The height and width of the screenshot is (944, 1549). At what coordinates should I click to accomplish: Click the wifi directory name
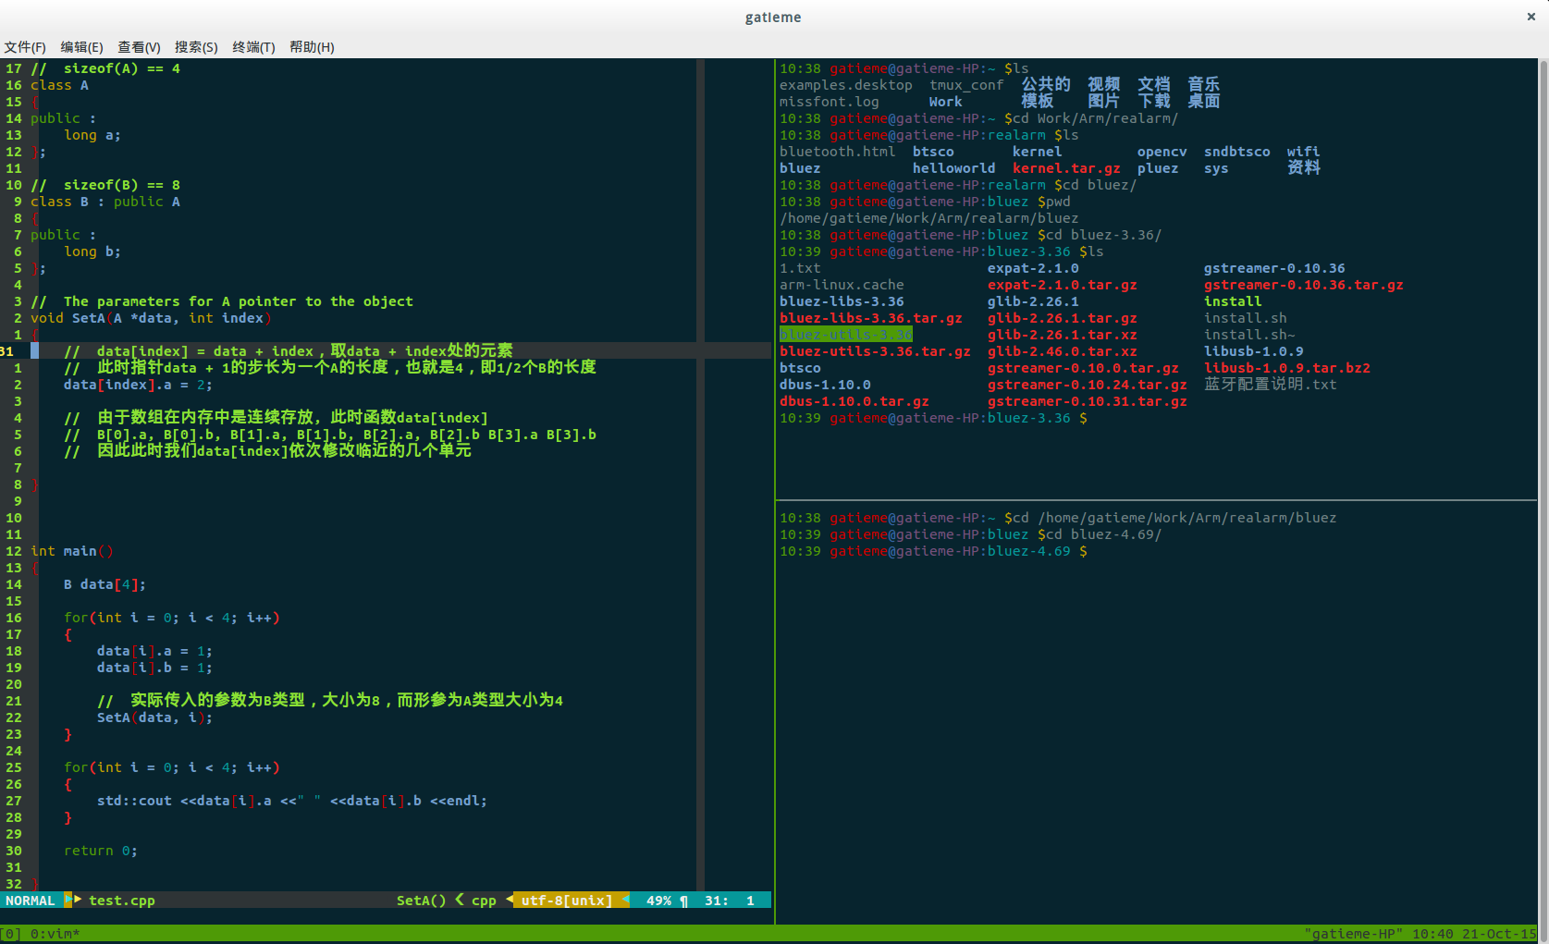click(1304, 152)
